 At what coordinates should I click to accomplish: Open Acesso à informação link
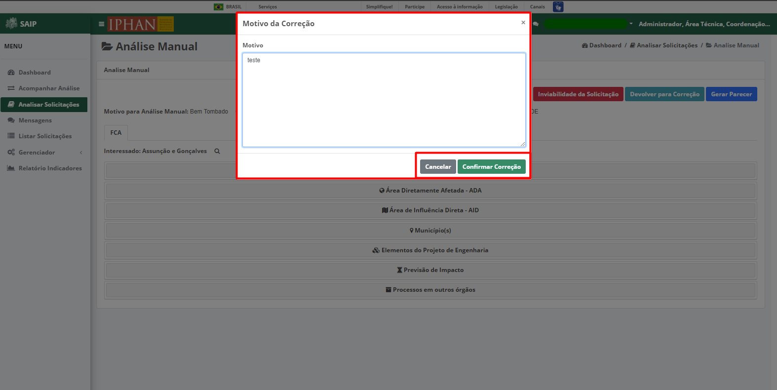coord(460,7)
